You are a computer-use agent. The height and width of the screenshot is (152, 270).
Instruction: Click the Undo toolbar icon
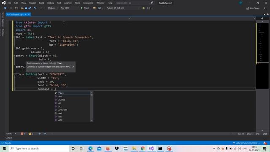35,8
